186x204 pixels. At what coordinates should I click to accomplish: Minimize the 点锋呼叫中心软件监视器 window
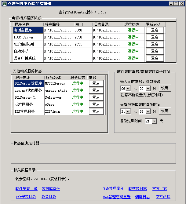pyautogui.click(x=171, y=4)
